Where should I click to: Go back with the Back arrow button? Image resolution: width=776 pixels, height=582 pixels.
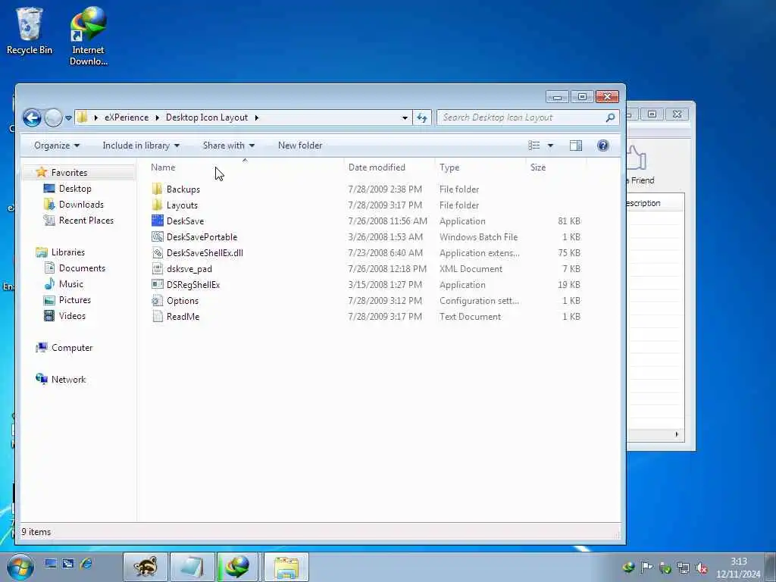pyautogui.click(x=32, y=117)
